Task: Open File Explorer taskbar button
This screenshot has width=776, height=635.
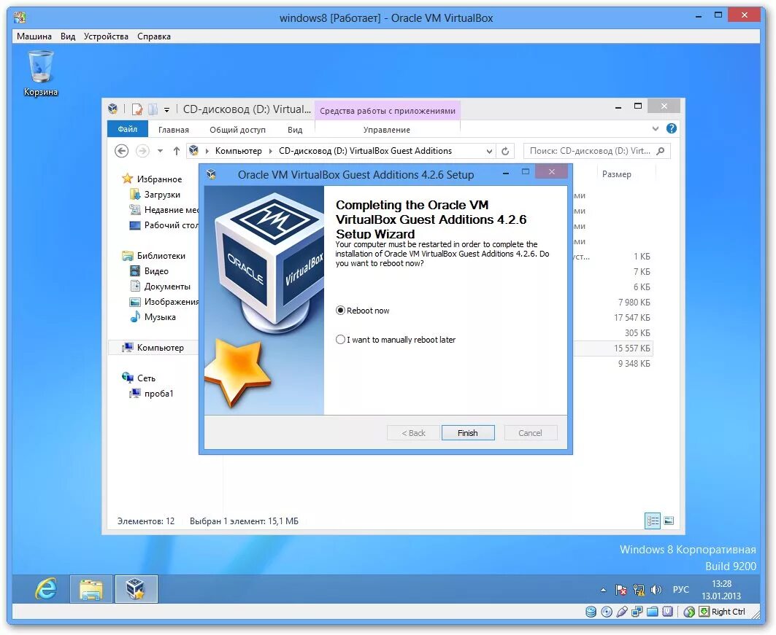Action: point(91,588)
